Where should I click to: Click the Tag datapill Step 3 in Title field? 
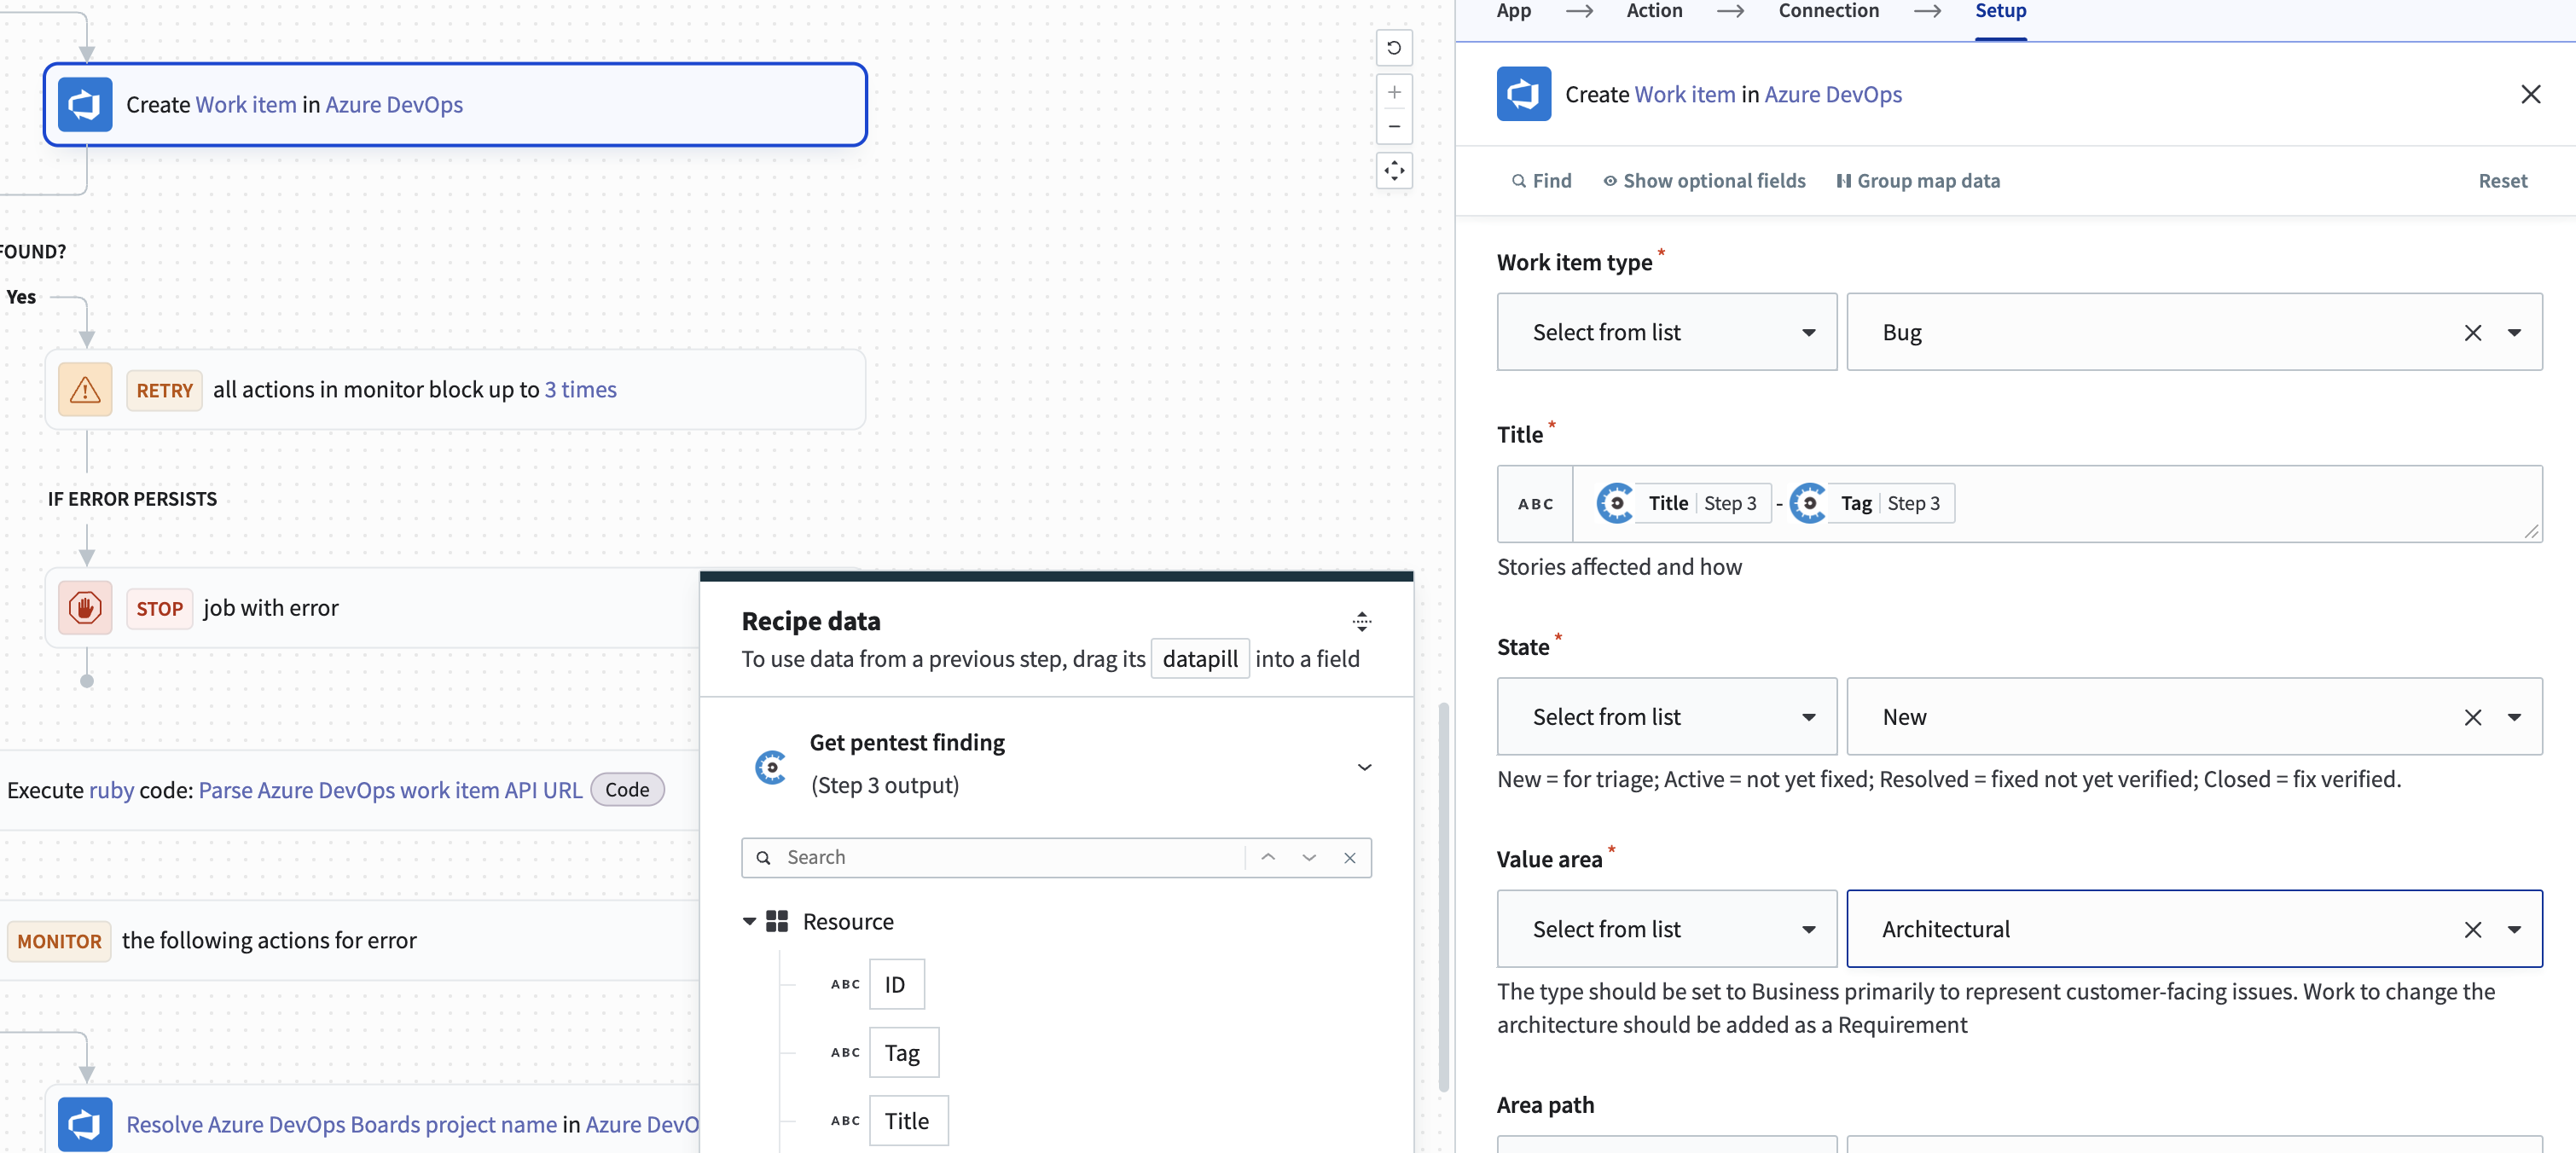(1872, 503)
